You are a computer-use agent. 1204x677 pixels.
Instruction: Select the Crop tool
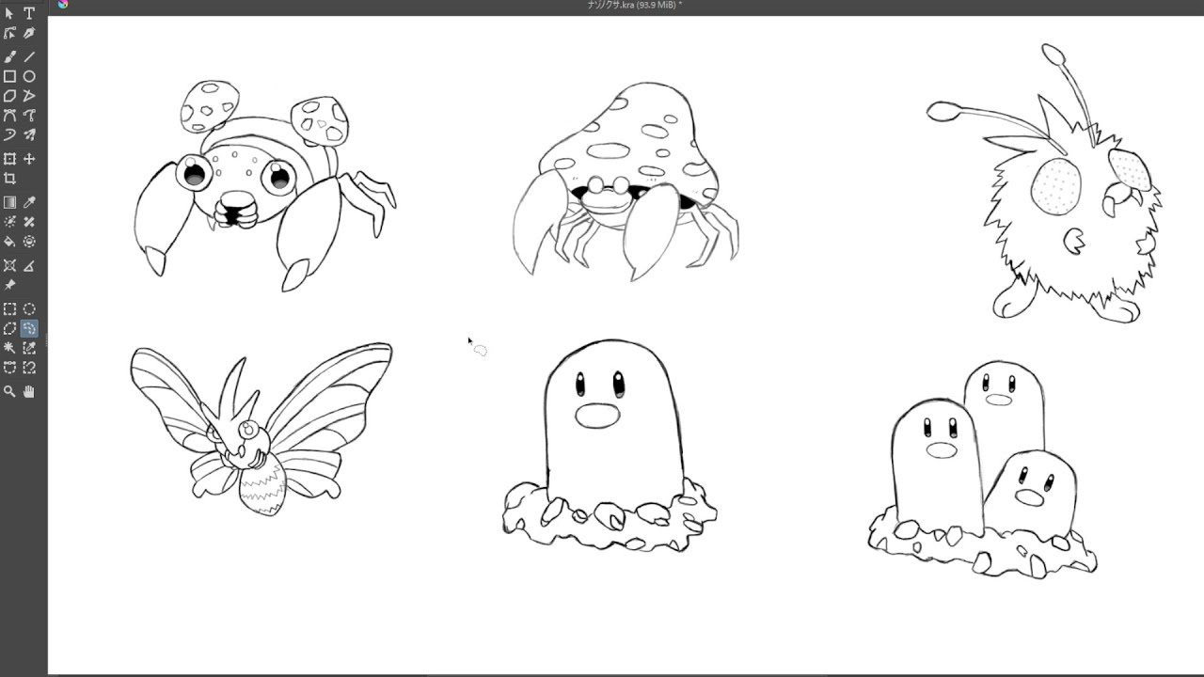(9, 179)
